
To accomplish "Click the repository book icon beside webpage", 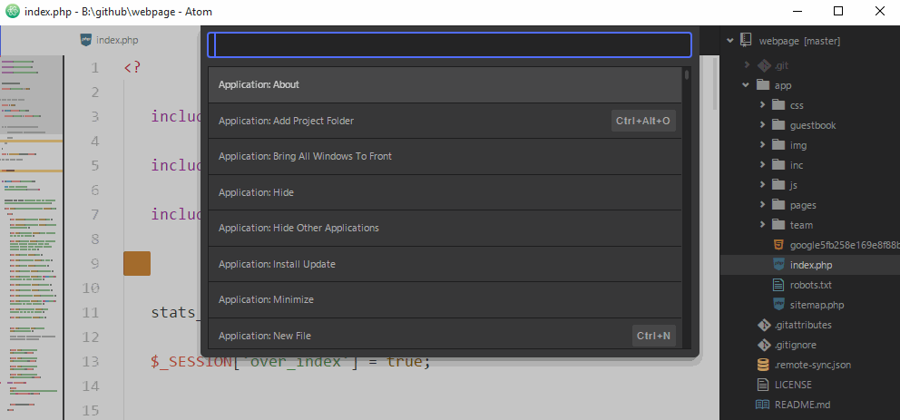I will 746,41.
